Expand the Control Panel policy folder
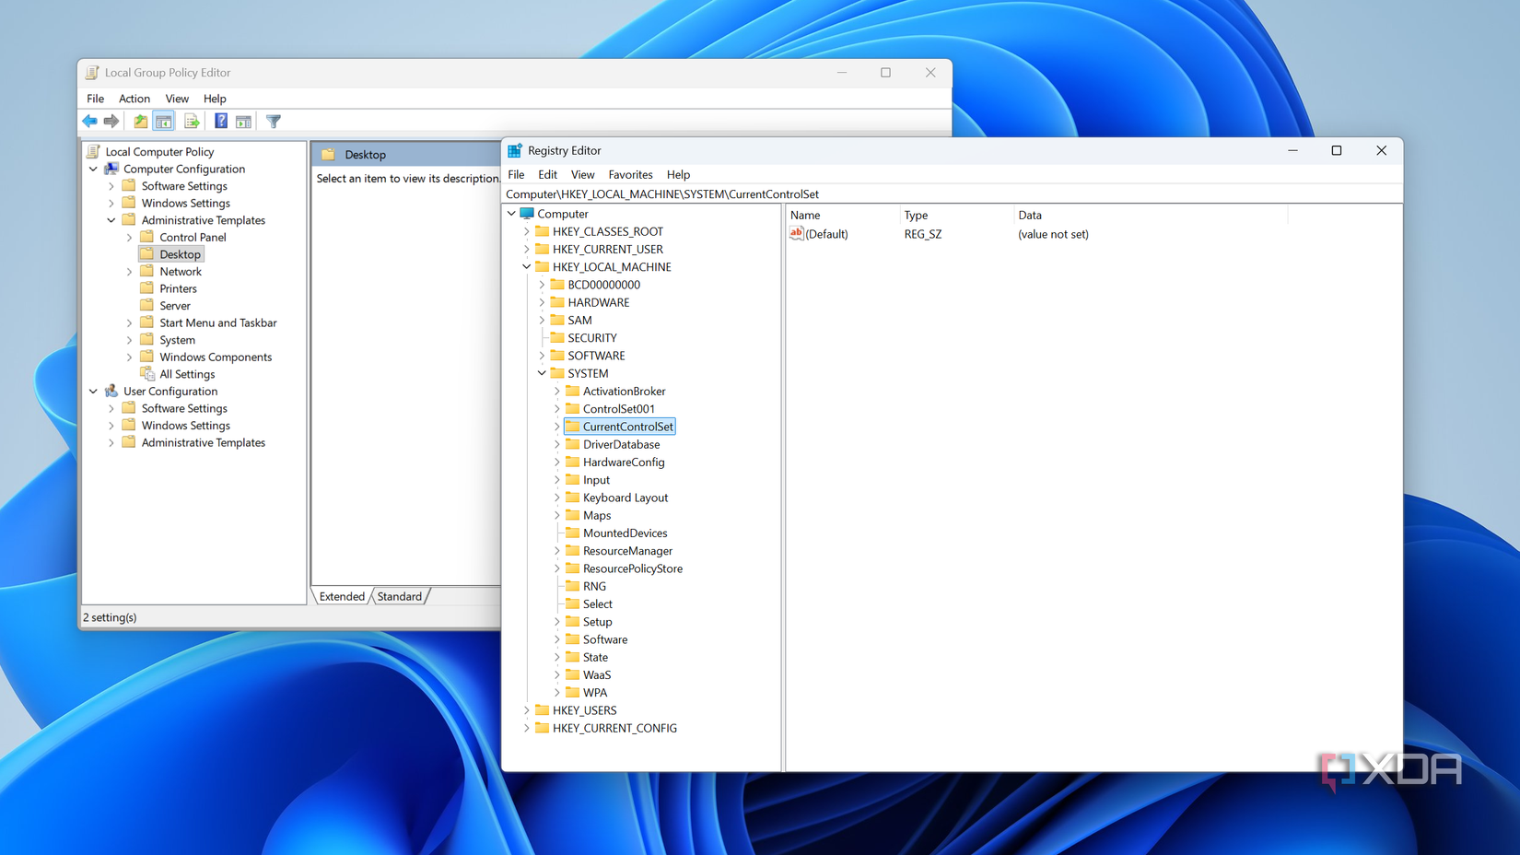1520x855 pixels. coord(130,238)
